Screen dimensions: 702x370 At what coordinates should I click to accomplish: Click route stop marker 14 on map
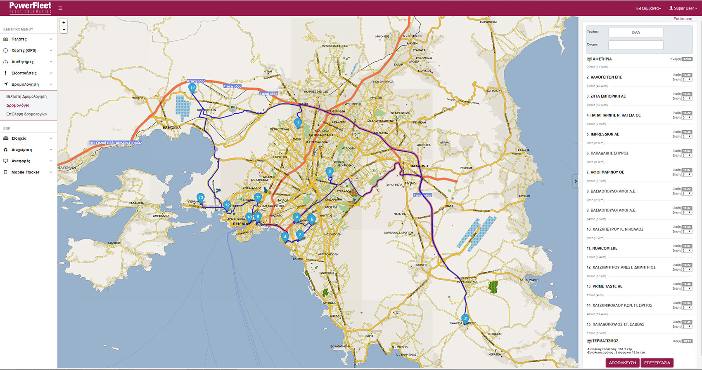click(192, 87)
